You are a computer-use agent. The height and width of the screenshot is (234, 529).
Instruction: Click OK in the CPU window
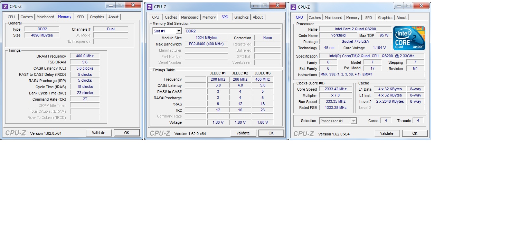[x=415, y=133]
